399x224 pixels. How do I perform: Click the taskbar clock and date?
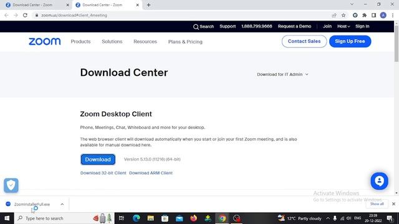coord(373,218)
